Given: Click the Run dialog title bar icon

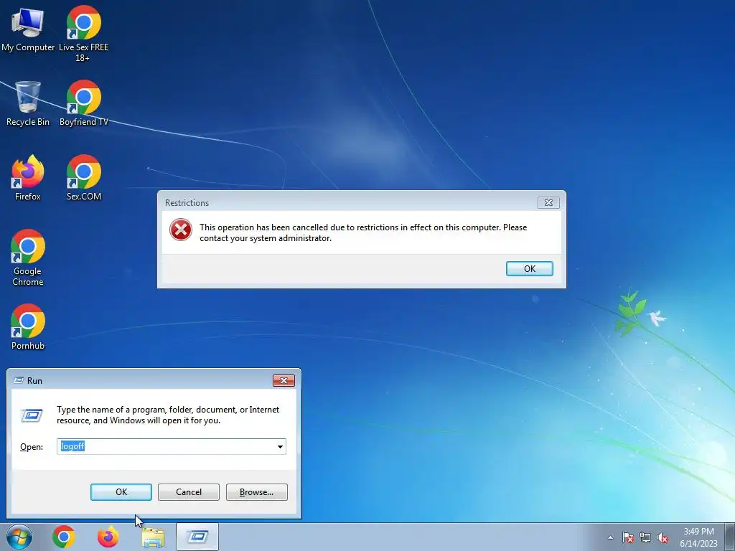Looking at the screenshot, I should (x=19, y=380).
